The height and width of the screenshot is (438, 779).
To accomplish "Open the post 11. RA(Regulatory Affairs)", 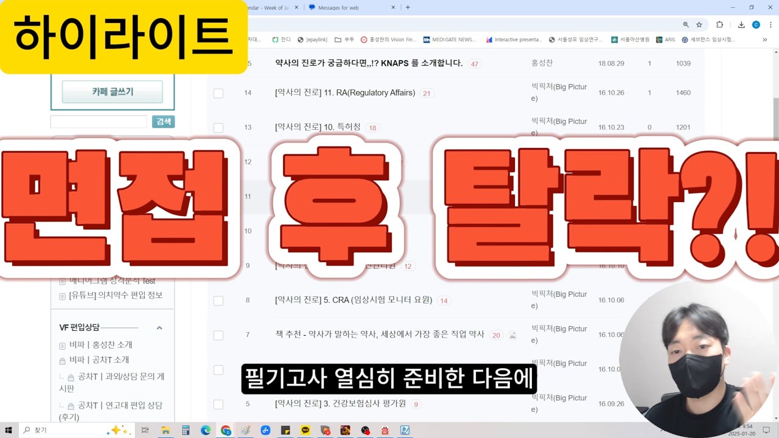I will 345,93.
